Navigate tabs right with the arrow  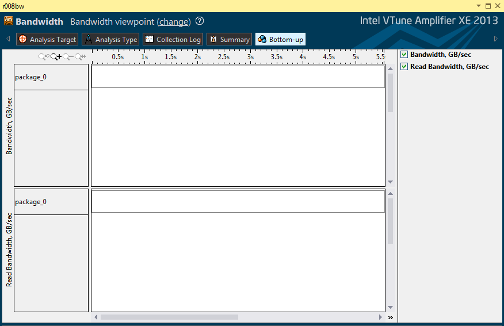click(x=495, y=39)
